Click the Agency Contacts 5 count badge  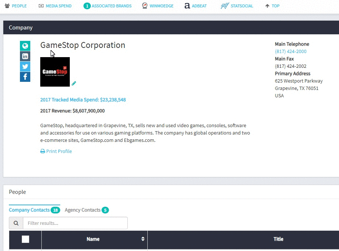click(x=105, y=210)
